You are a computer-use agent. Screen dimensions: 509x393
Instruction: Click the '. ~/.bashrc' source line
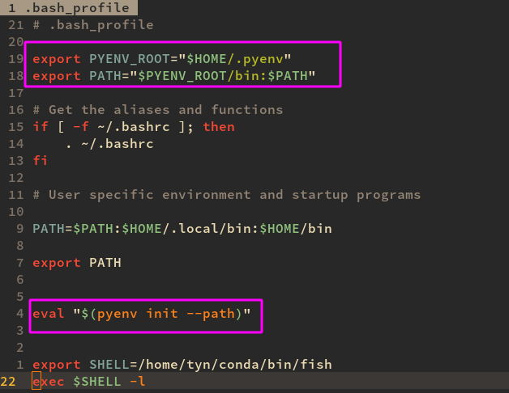point(109,144)
